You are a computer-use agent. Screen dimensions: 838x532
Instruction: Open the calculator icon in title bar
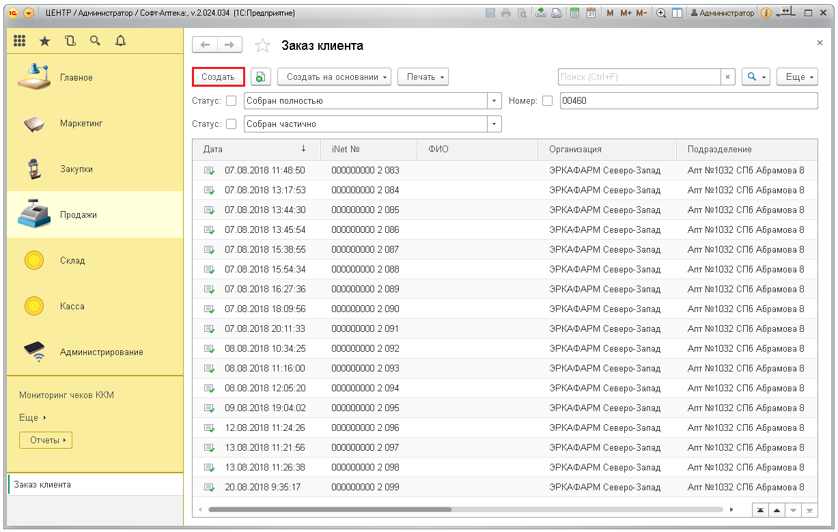[575, 13]
